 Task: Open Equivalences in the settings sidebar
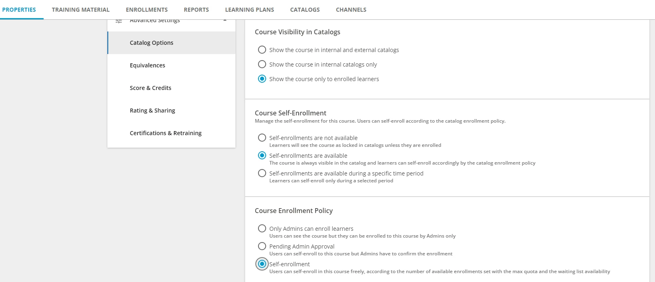pyautogui.click(x=147, y=65)
